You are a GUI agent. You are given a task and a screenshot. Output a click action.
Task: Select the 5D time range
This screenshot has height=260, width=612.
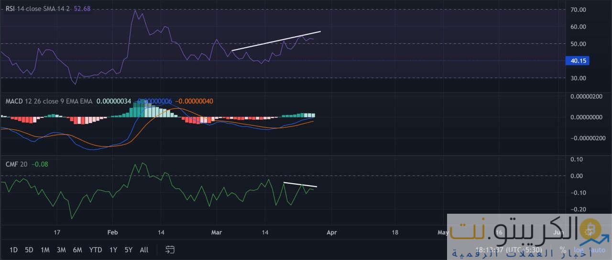[x=29, y=250]
